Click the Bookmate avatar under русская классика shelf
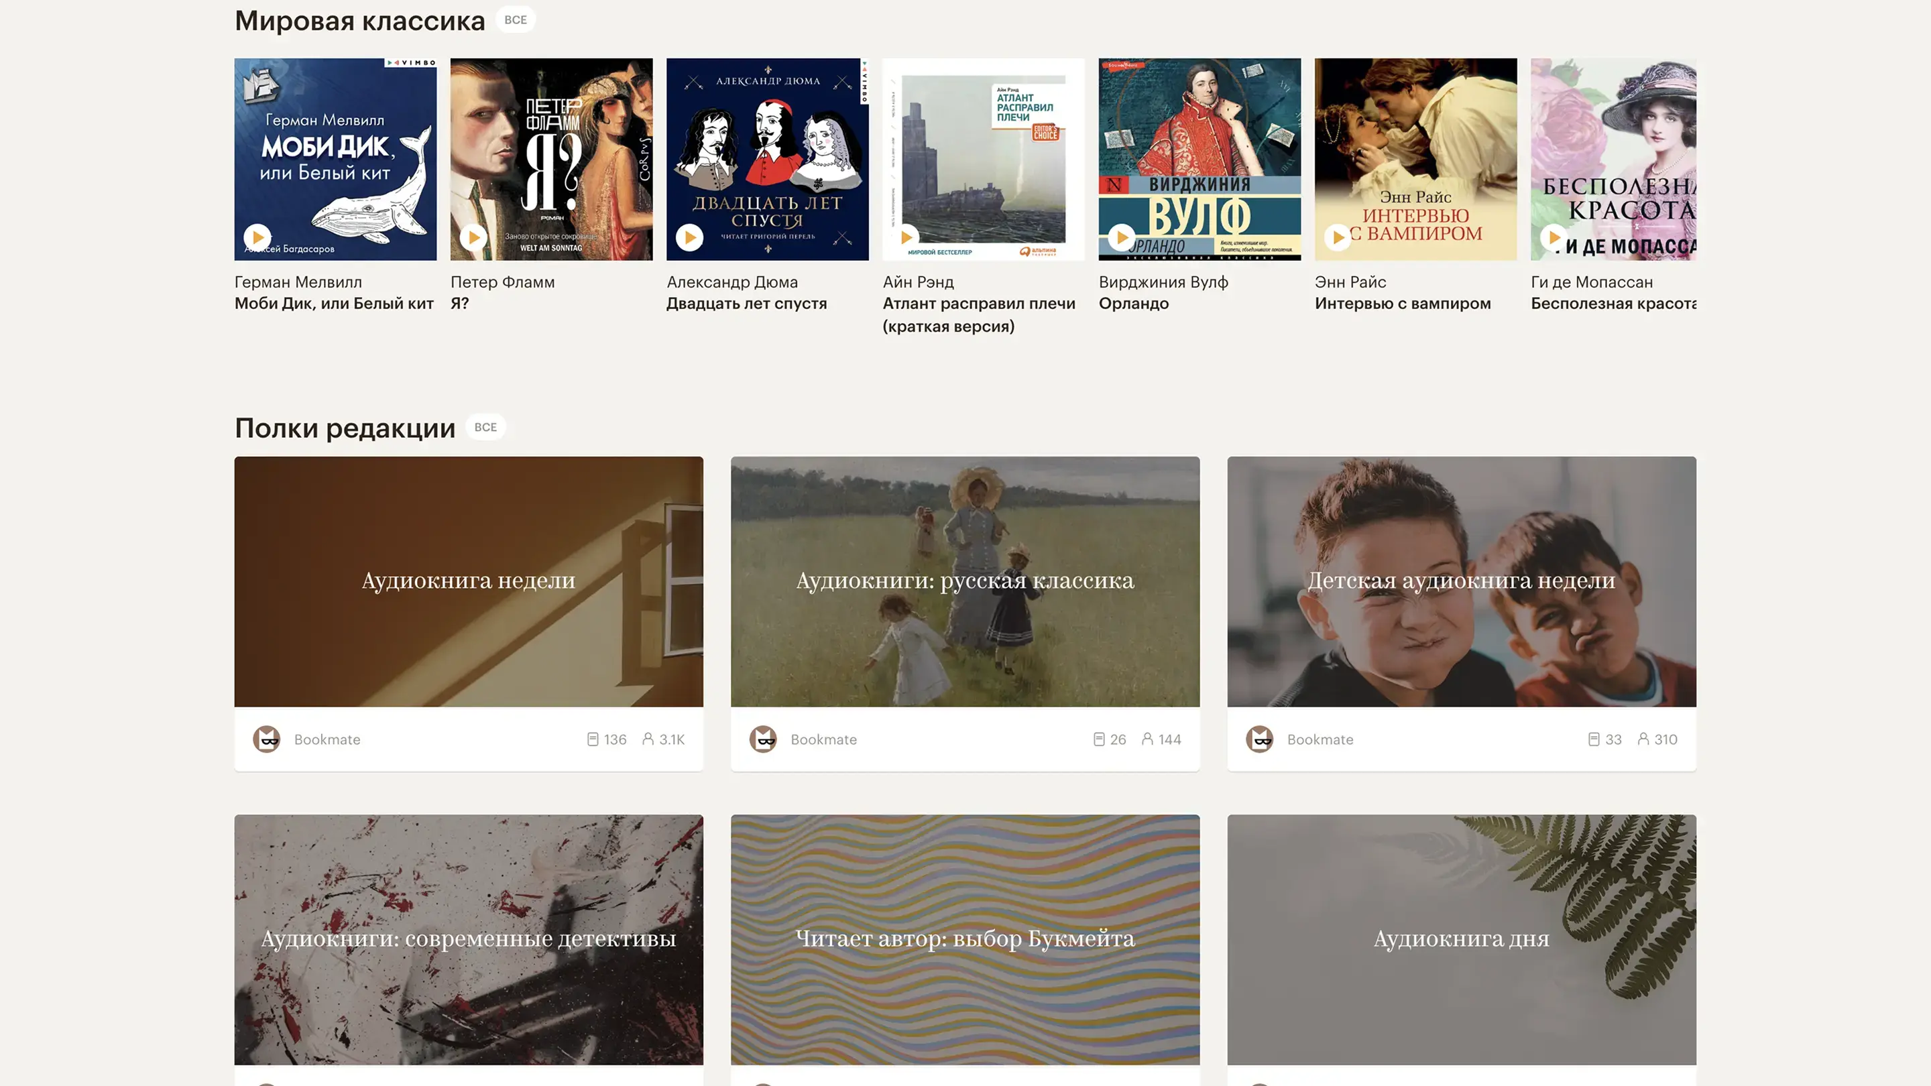 [x=763, y=739]
